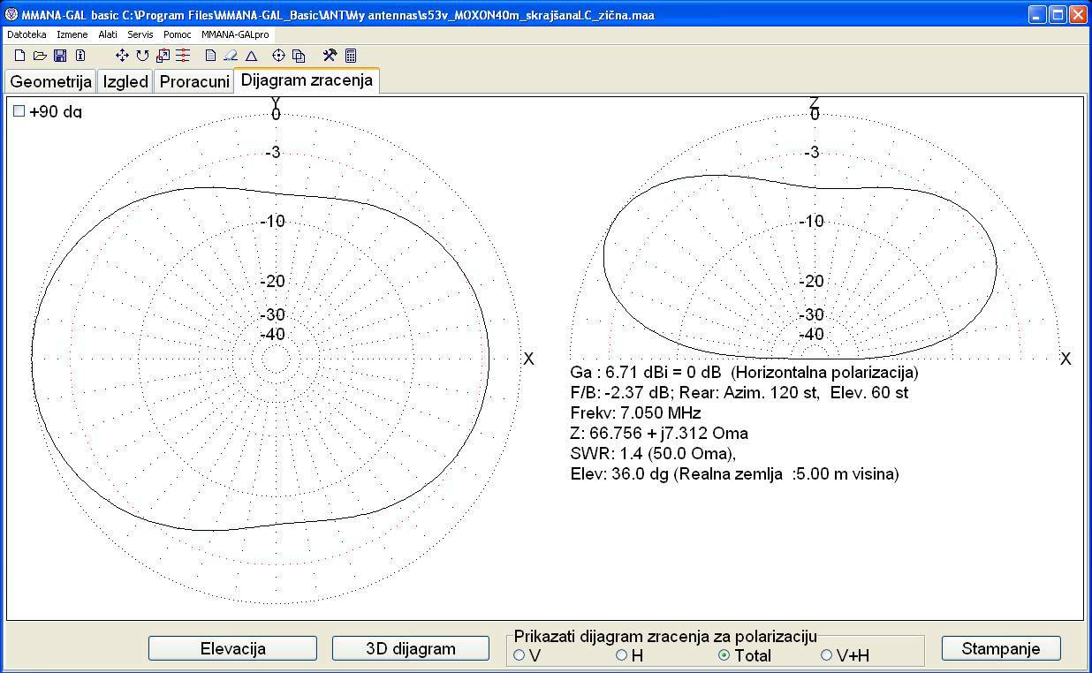The width and height of the screenshot is (1092, 673).
Task: Click the document page toolbar icon
Action: (x=210, y=56)
